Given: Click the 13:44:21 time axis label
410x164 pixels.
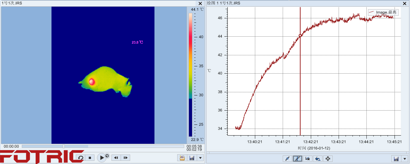Looking at the screenshot, I should click(x=367, y=142).
